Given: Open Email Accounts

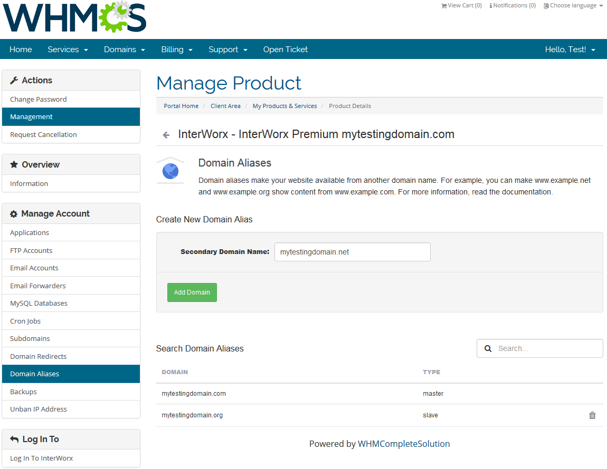Looking at the screenshot, I should tap(71, 268).
